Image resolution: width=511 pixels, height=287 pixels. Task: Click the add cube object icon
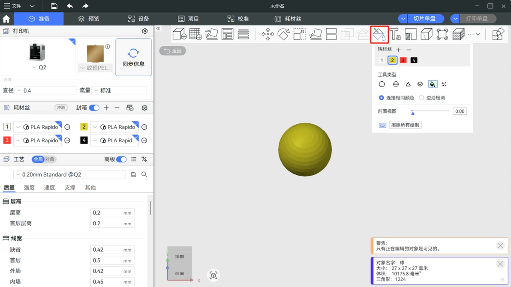[180, 34]
